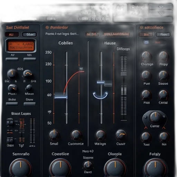Click the MOLLAGFERING button
The image size is (177, 177).
[116, 34]
